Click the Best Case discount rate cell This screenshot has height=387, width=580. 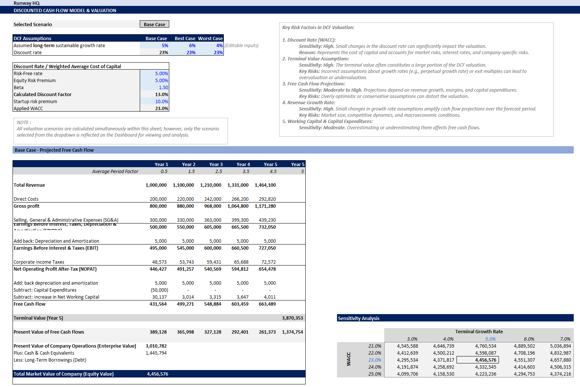183,53
